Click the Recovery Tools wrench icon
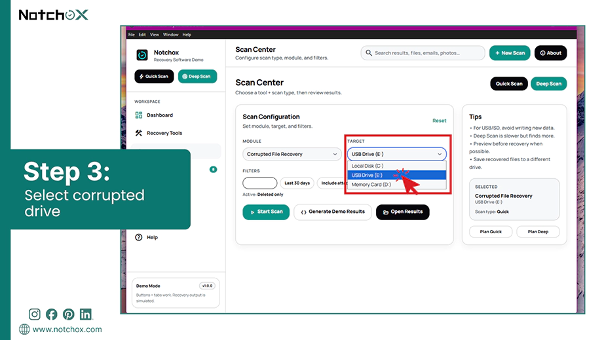The height and width of the screenshot is (340, 604). click(x=139, y=133)
